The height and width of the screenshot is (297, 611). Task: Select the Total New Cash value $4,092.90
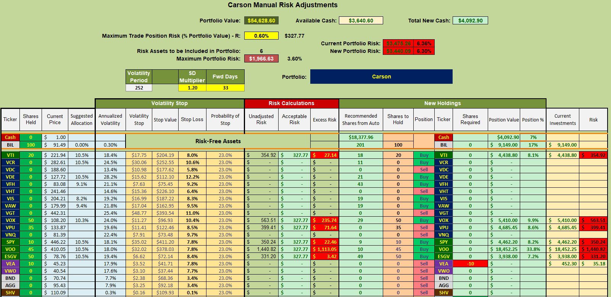(x=470, y=21)
